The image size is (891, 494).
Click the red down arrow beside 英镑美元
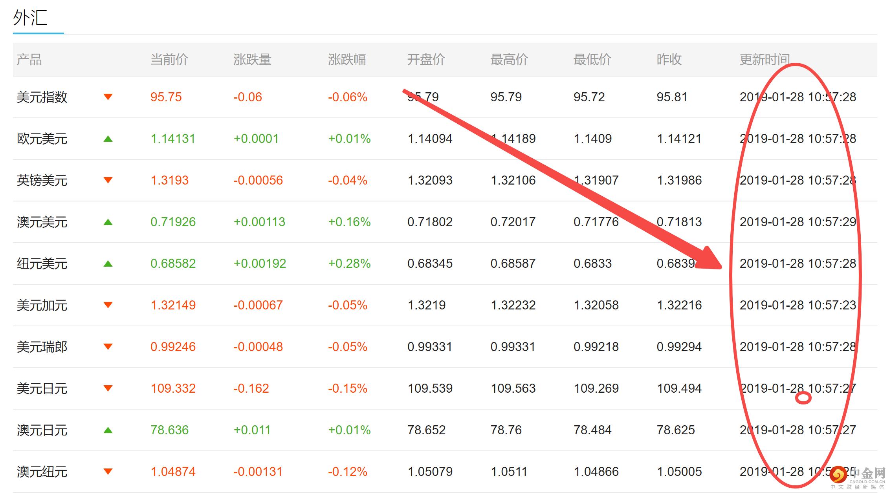[x=108, y=180]
